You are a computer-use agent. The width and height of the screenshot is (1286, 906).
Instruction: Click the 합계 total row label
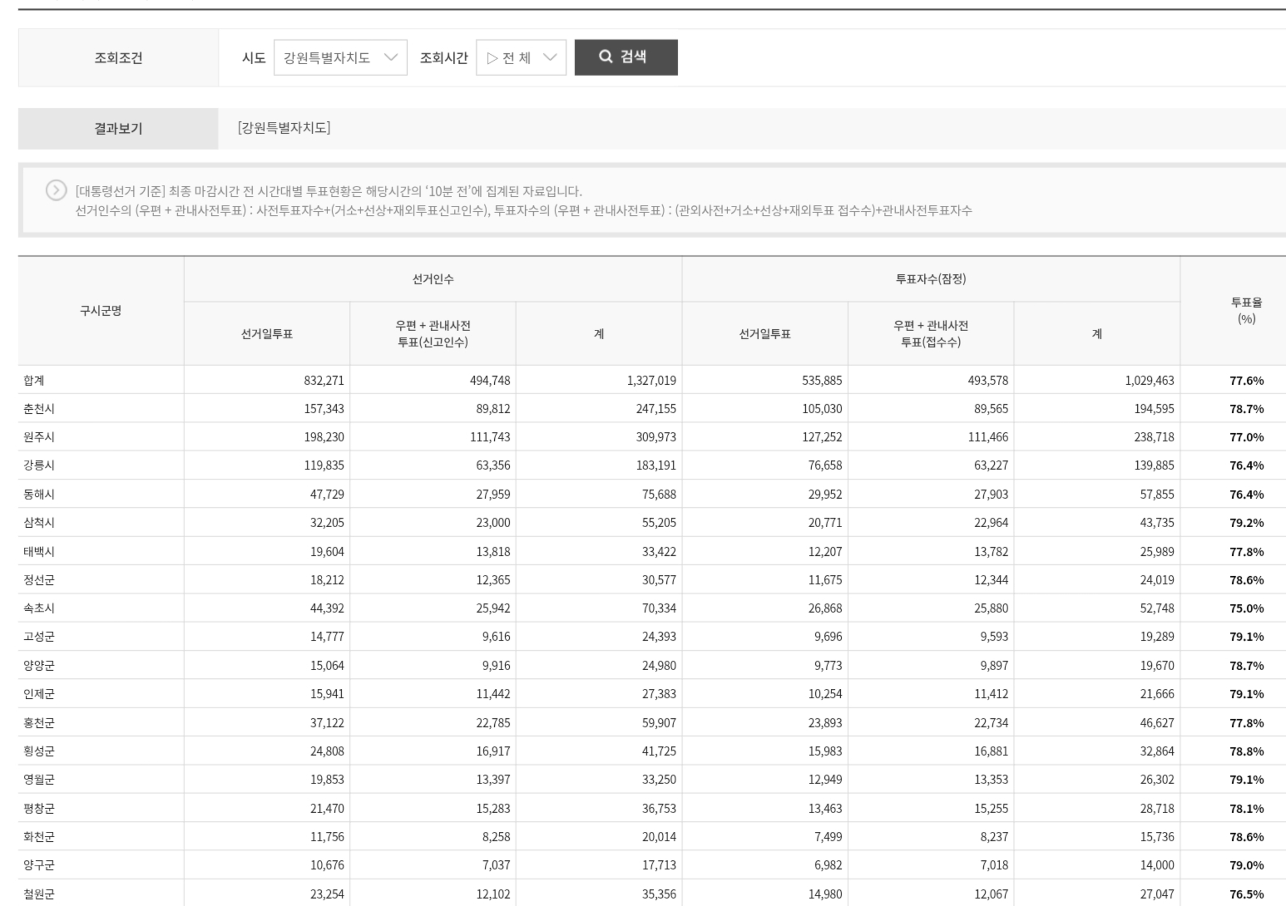(x=34, y=381)
